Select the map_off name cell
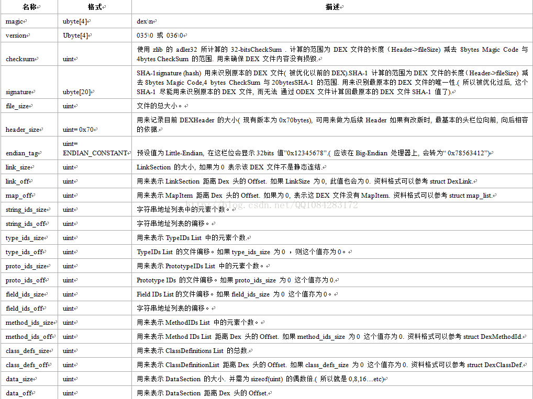The image size is (533, 399). coord(29,195)
